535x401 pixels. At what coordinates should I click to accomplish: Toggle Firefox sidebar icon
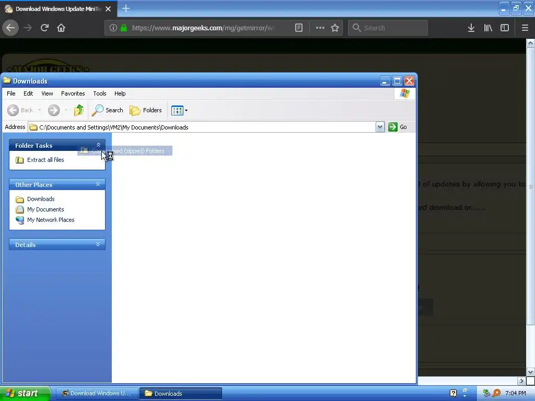coord(505,28)
